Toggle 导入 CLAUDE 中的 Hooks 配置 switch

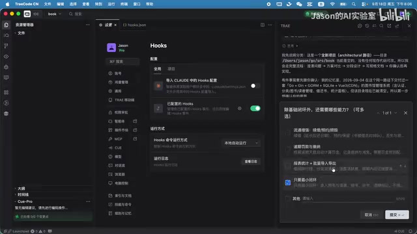(x=255, y=86)
